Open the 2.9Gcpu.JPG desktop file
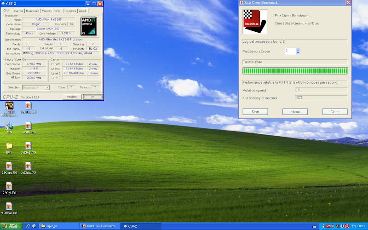Viewport: 368px width, 230px height. (x=9, y=166)
